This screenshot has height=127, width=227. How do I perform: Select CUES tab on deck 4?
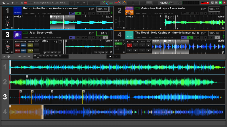pyautogui.click(x=143, y=41)
